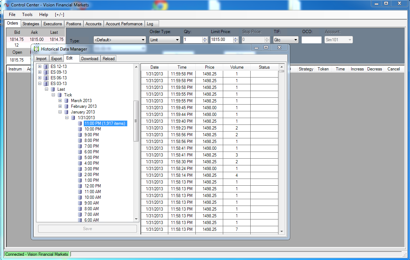Screen dimensions: 410x260
Task: Collapse the ES 03-13 tree node
Action: coord(40,84)
